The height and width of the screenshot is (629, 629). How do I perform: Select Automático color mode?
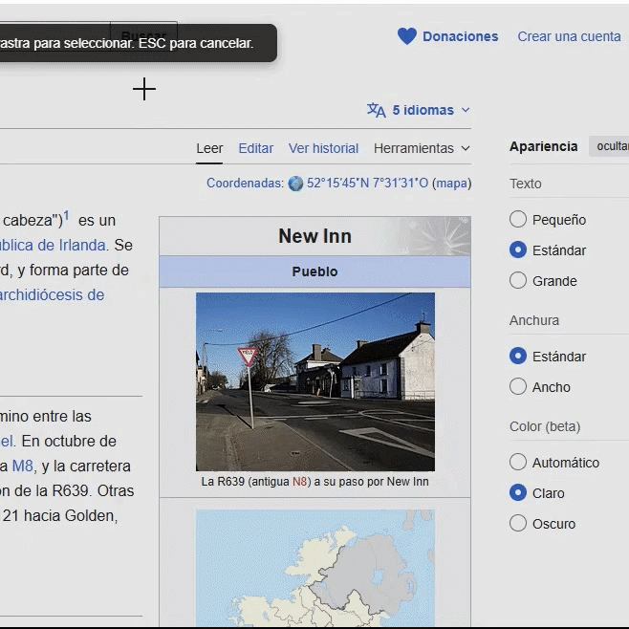click(x=518, y=463)
